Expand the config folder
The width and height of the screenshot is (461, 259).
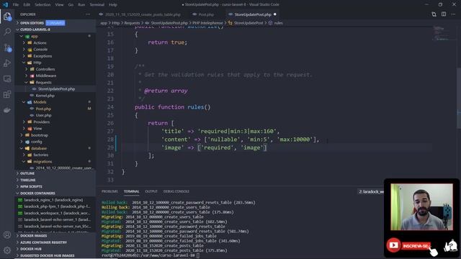(55, 142)
